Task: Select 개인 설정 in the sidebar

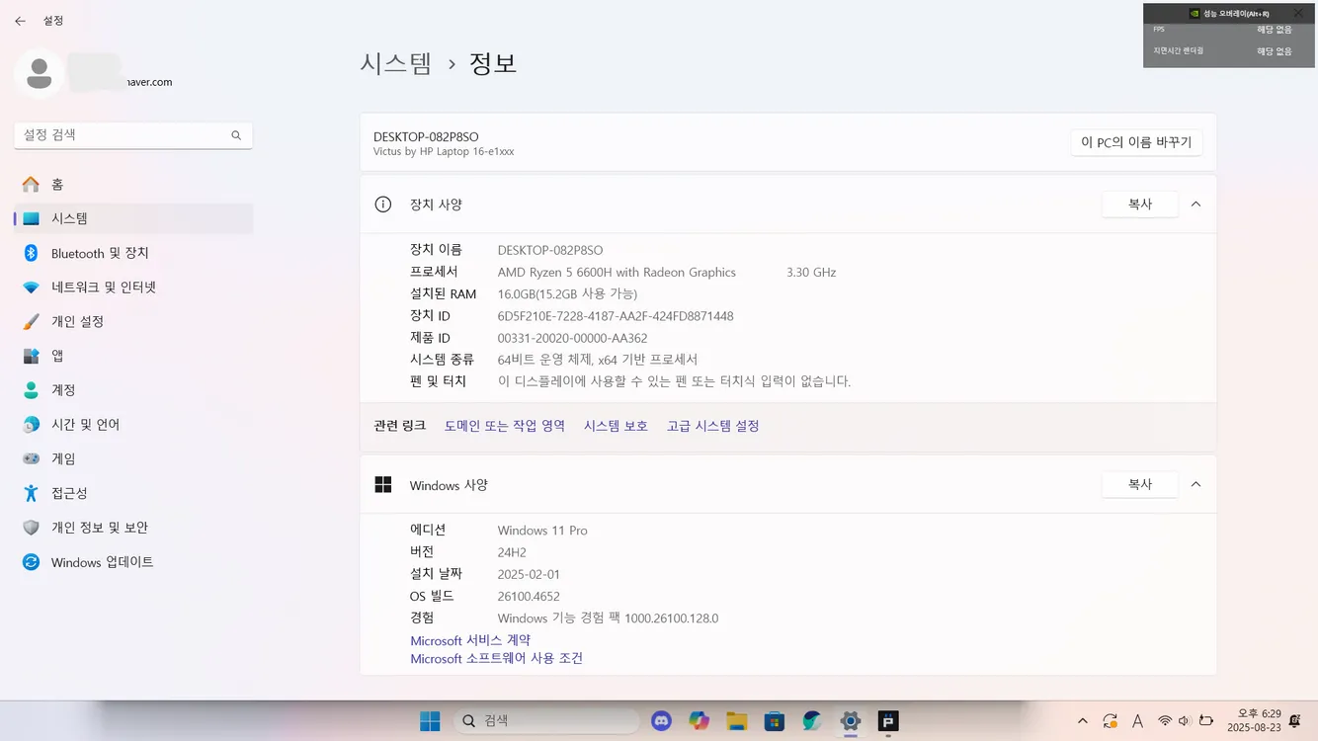Action: 133,322
